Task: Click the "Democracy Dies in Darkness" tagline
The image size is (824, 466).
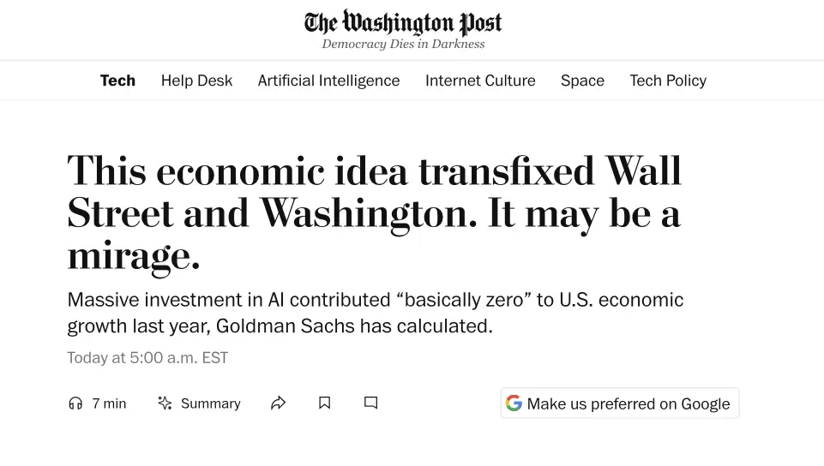Action: (403, 45)
